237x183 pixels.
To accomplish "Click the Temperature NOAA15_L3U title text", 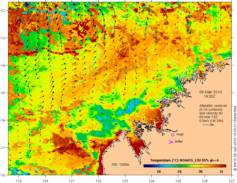I will 184,160.
